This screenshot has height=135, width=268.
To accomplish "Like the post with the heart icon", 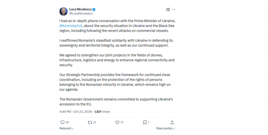I will (x=117, y=122).
